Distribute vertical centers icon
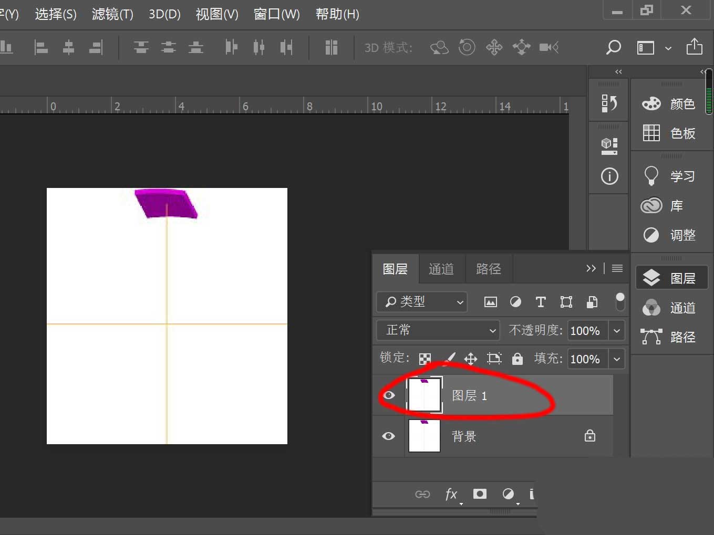Viewport: 714px width, 535px height. click(168, 47)
